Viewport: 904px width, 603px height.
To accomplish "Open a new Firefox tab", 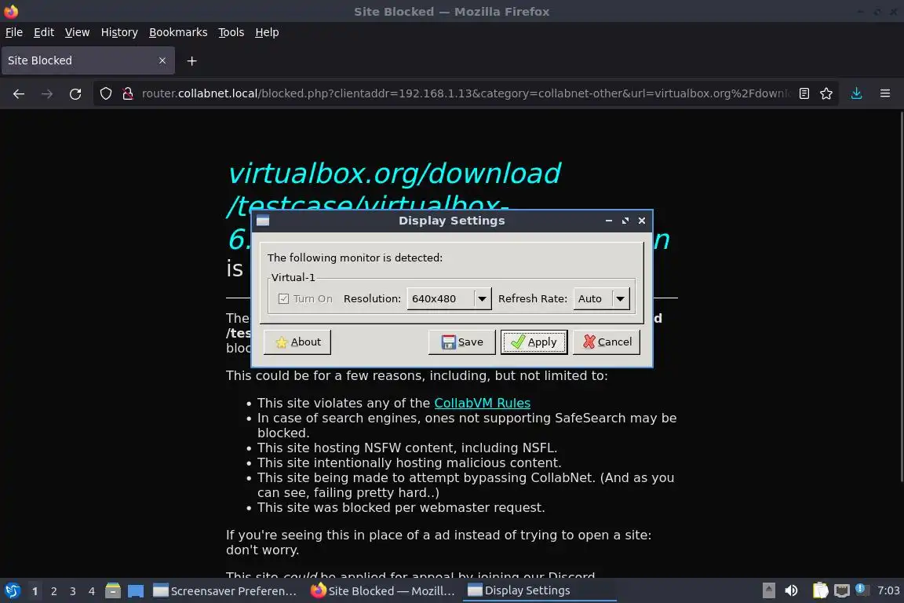I will (x=192, y=60).
